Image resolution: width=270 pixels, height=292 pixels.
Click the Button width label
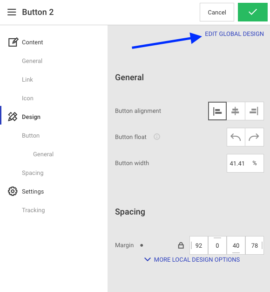click(x=132, y=163)
